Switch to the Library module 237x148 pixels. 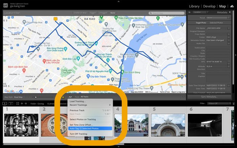click(194, 6)
